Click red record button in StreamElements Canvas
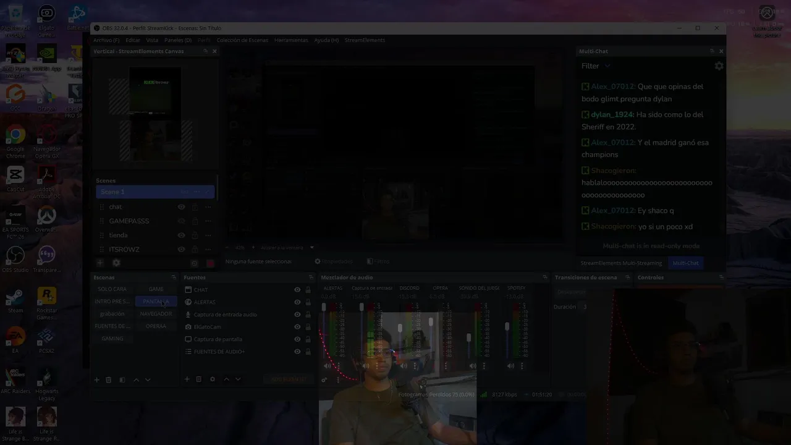 (x=210, y=263)
